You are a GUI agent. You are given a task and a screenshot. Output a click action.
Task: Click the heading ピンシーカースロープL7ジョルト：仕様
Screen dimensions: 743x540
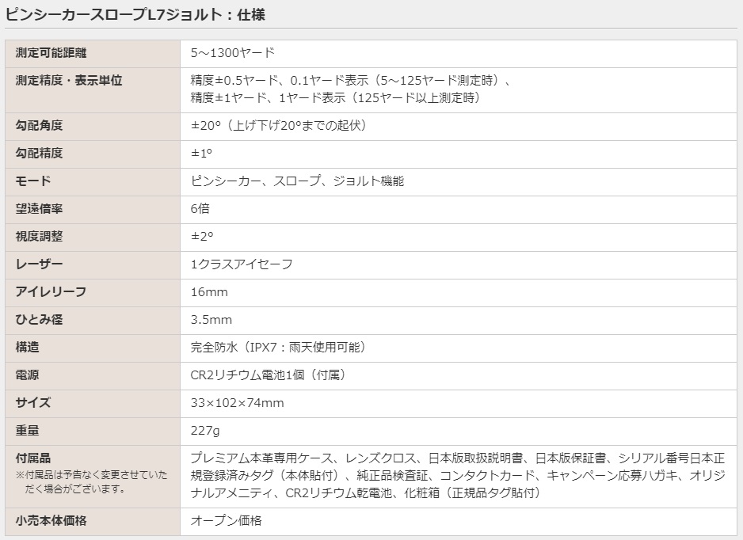click(x=135, y=14)
